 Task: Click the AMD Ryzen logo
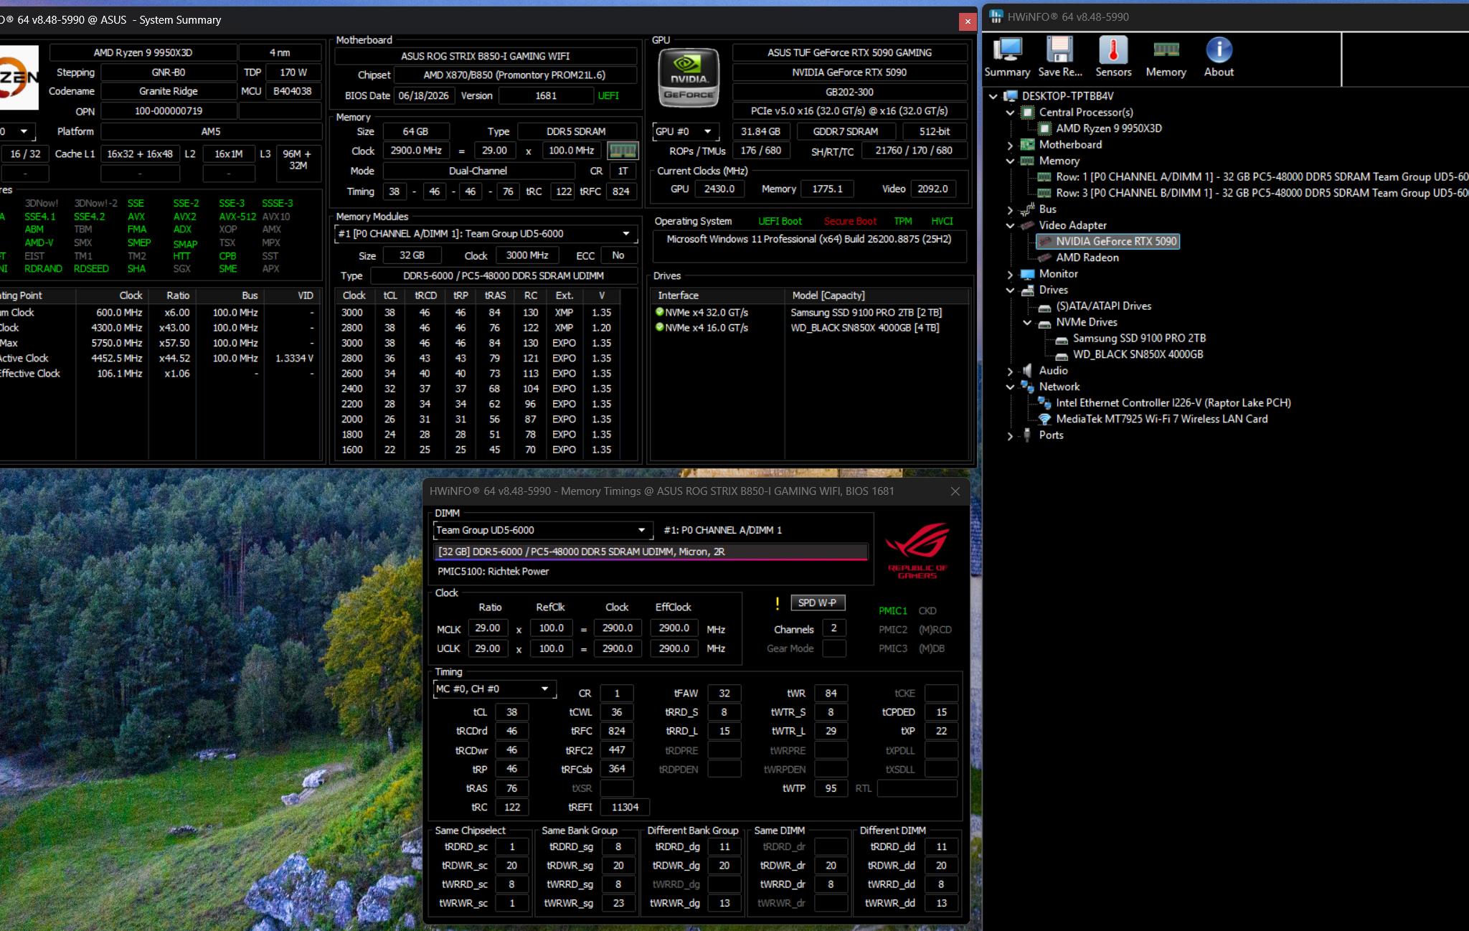click(x=19, y=77)
